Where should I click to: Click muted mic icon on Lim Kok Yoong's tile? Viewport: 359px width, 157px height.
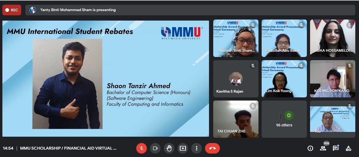(301, 66)
